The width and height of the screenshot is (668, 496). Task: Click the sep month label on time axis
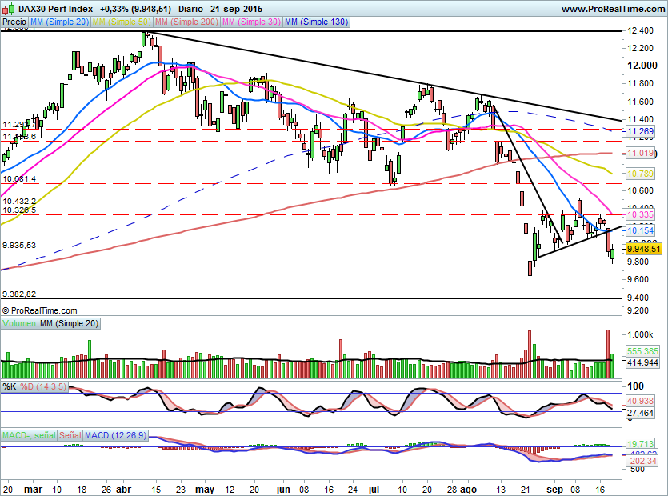coord(554,490)
